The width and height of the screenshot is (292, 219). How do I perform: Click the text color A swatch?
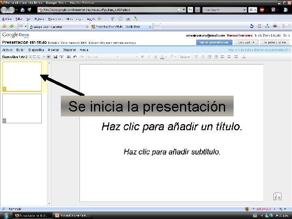(x=162, y=57)
